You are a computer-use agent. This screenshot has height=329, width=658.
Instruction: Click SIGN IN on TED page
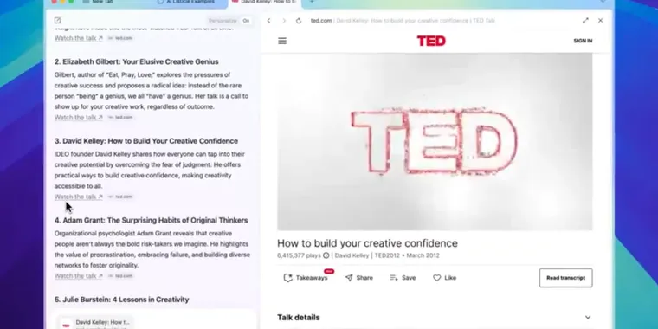[x=583, y=41]
